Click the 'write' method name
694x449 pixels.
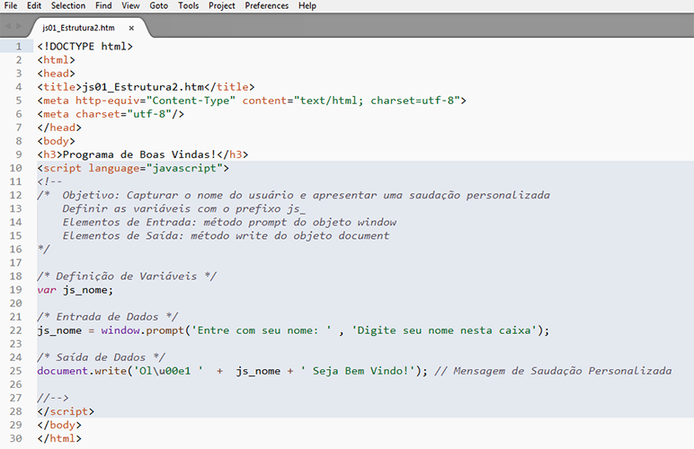(x=111, y=371)
